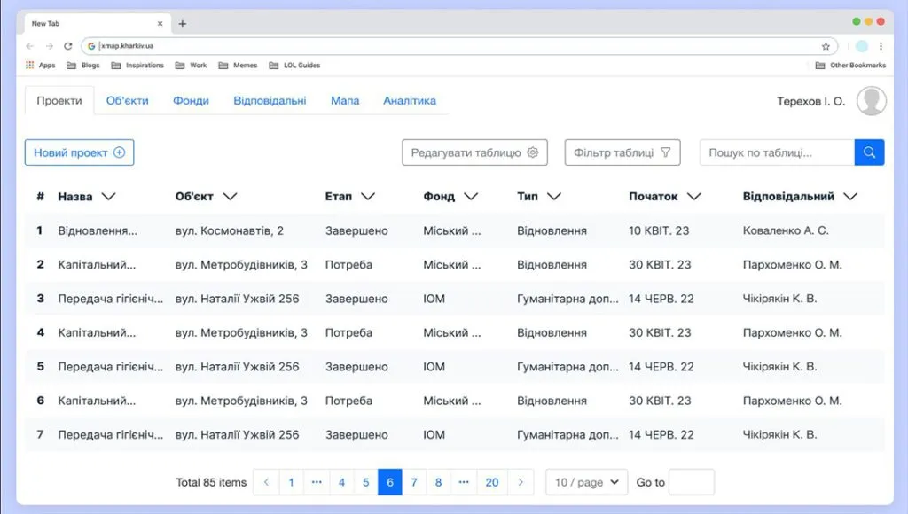Switch to the Об'єкти tab
This screenshot has height=514, width=908.
(x=127, y=101)
